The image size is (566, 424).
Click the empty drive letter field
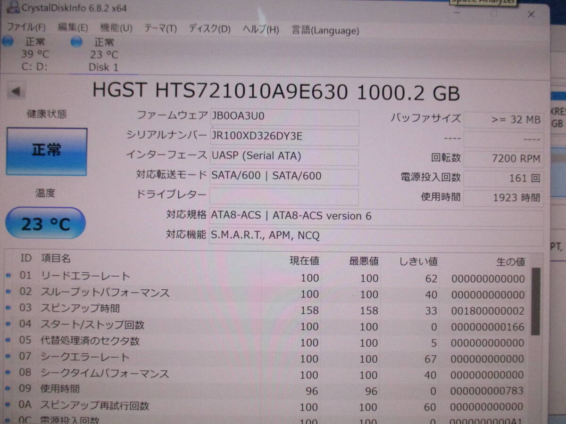click(x=284, y=196)
